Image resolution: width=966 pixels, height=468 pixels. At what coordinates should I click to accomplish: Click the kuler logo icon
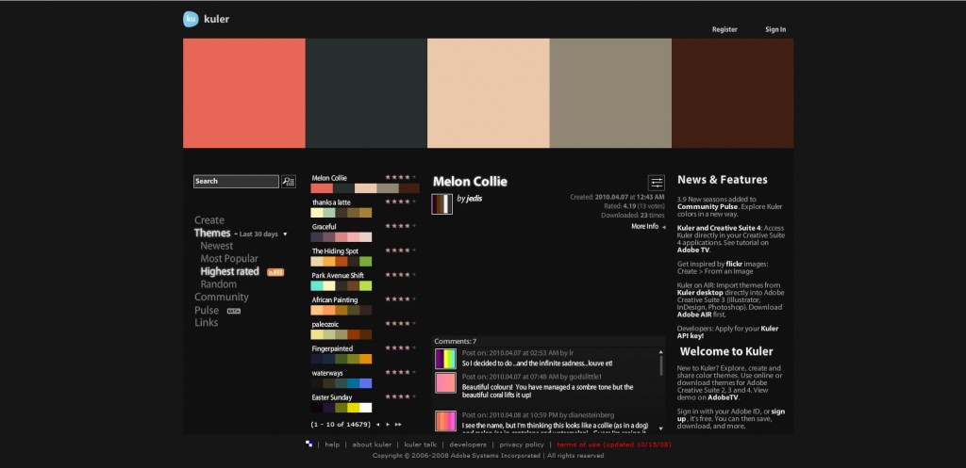click(192, 18)
